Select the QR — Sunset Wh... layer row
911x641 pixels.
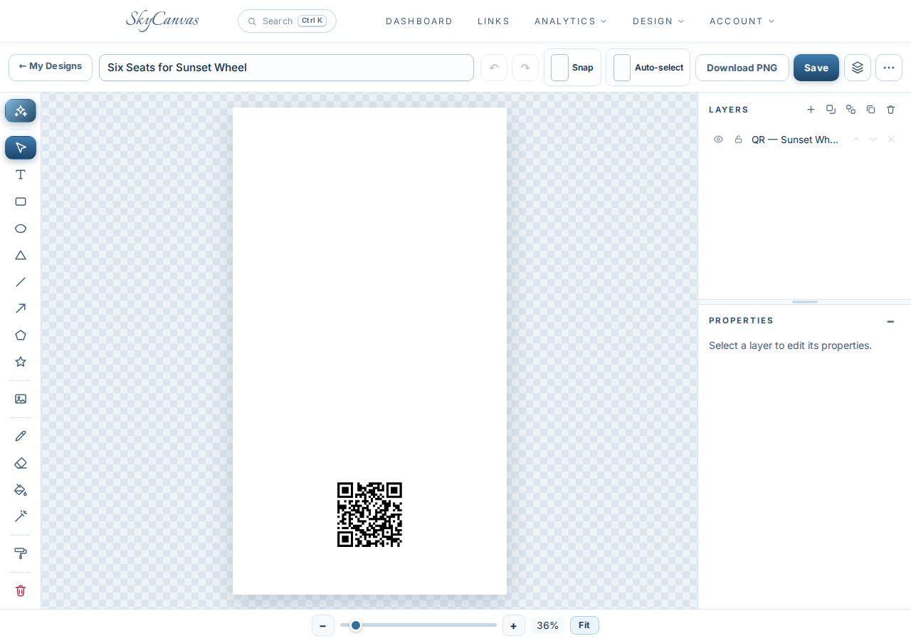tap(804, 140)
